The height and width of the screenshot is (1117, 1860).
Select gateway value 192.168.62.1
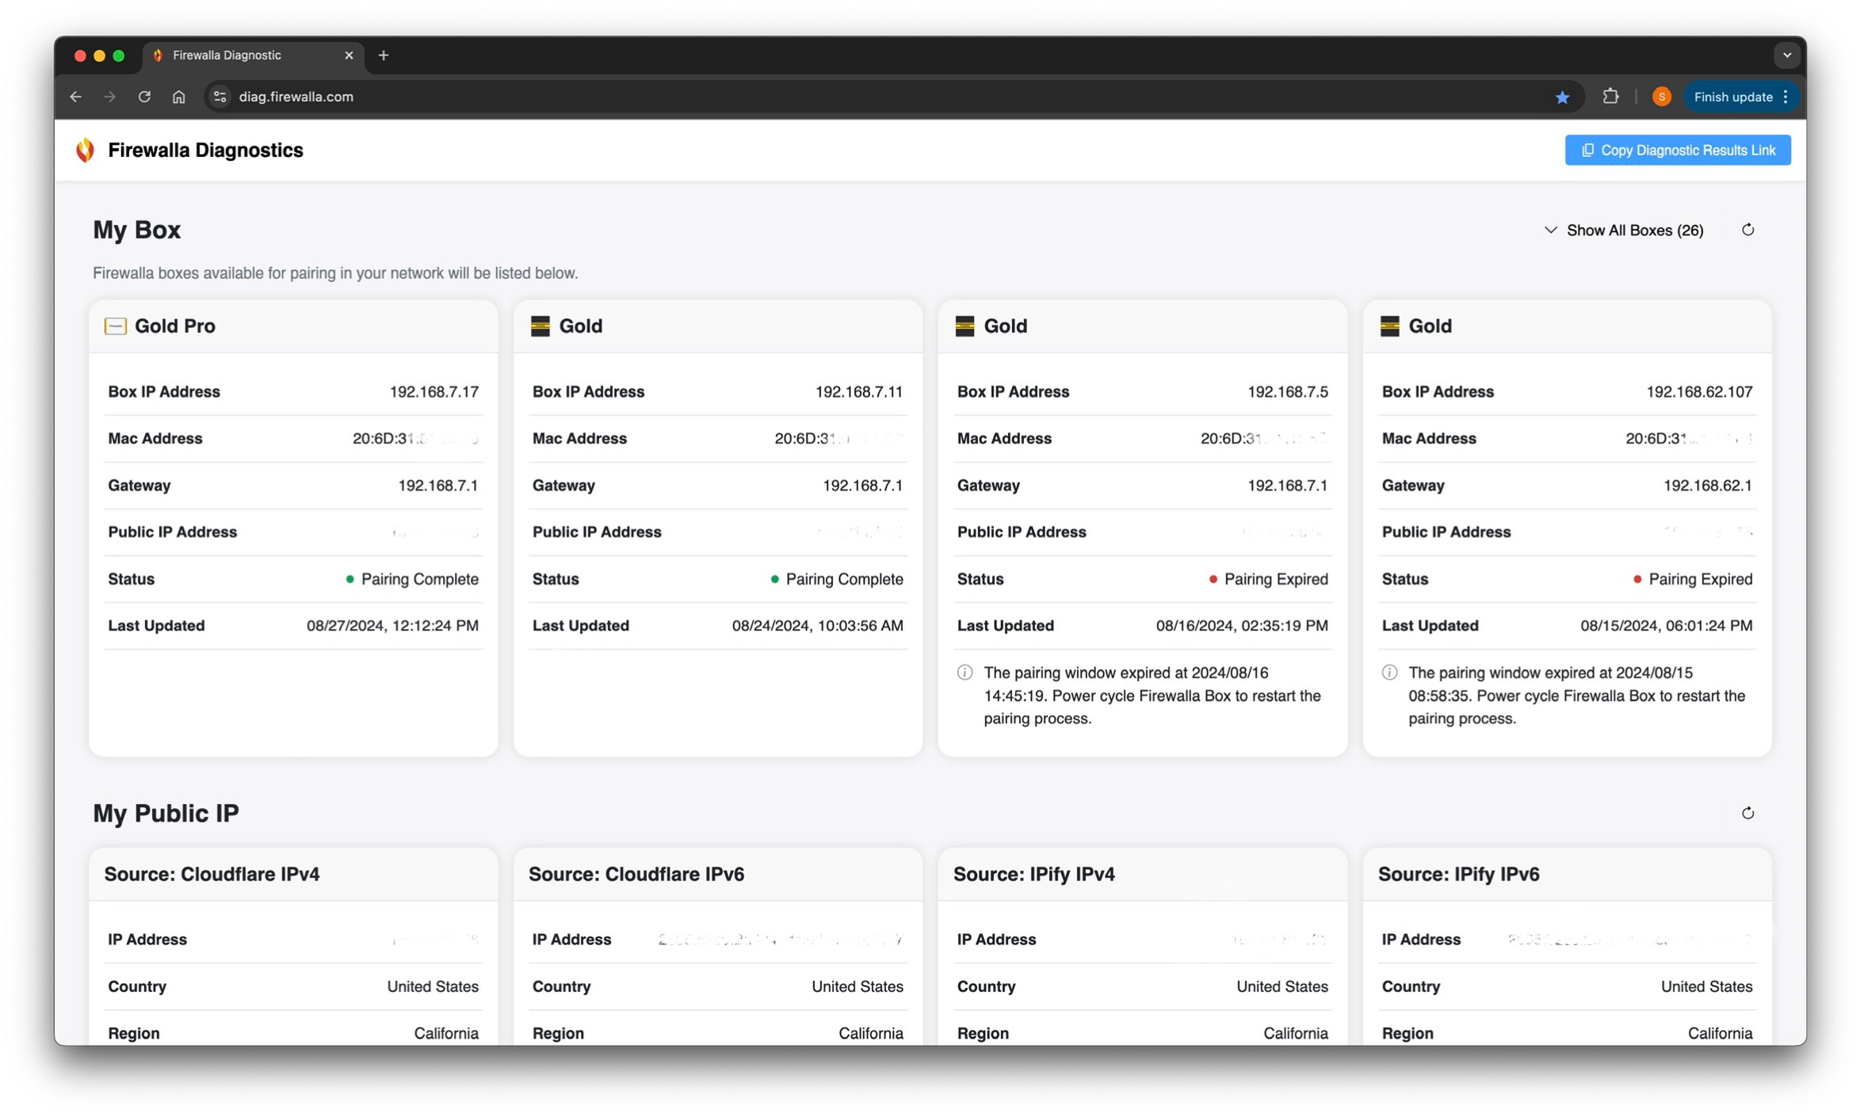[x=1707, y=485]
